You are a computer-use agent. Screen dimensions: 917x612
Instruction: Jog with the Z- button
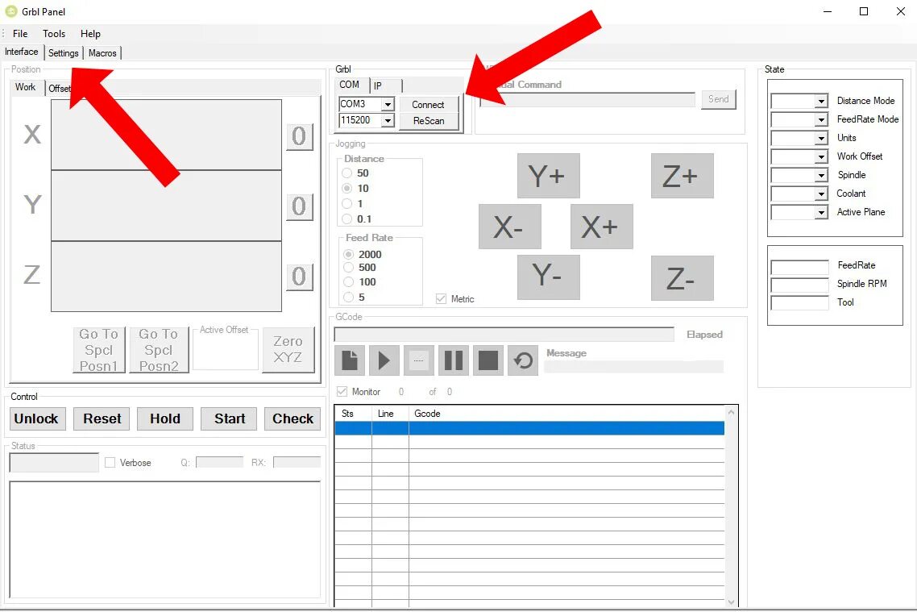(683, 278)
